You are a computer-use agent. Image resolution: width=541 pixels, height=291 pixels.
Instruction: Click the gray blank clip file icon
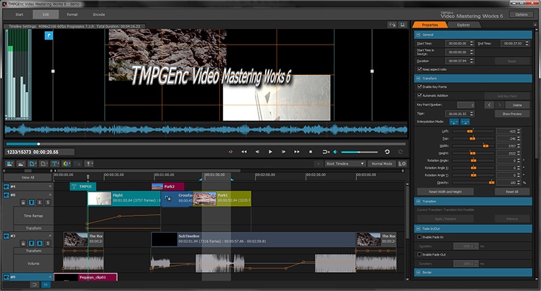click(x=44, y=164)
